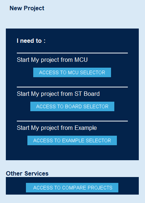Launch the ACCESS TO EXAMPLE SELECTOR button
This screenshot has height=203, width=145.
pyautogui.click(x=72, y=140)
